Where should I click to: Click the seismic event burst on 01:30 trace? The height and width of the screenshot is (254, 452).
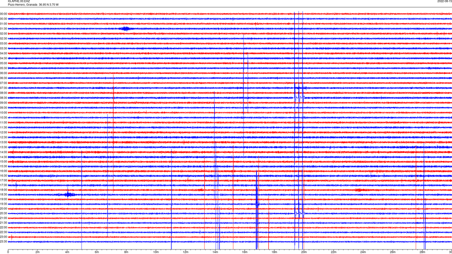126,29
